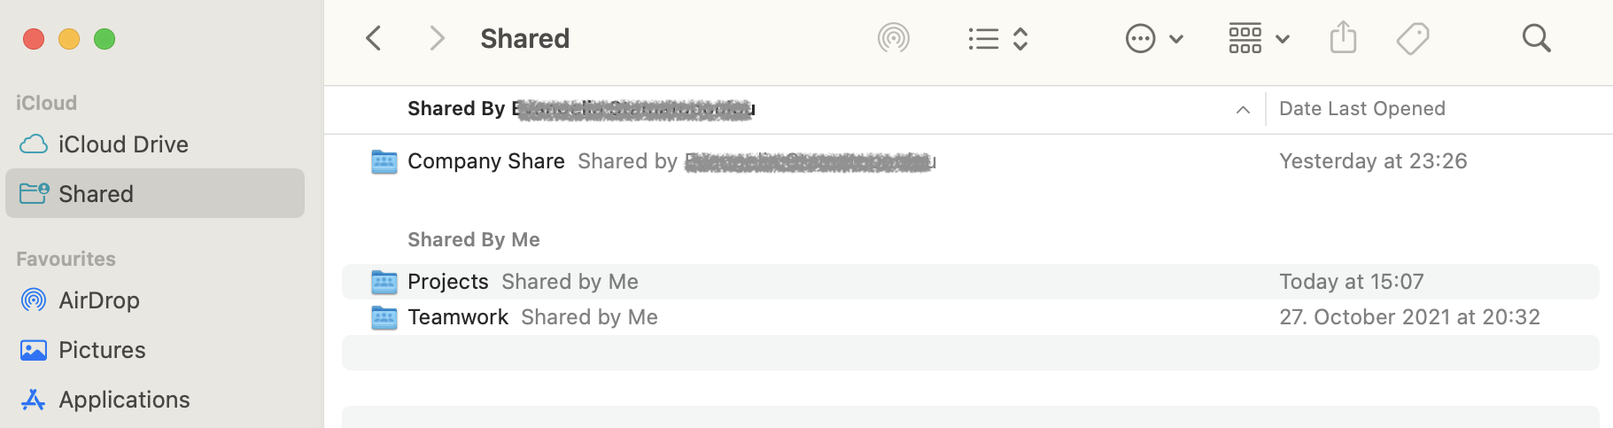Select Shared in the sidebar
The width and height of the screenshot is (1613, 428).
click(x=96, y=194)
